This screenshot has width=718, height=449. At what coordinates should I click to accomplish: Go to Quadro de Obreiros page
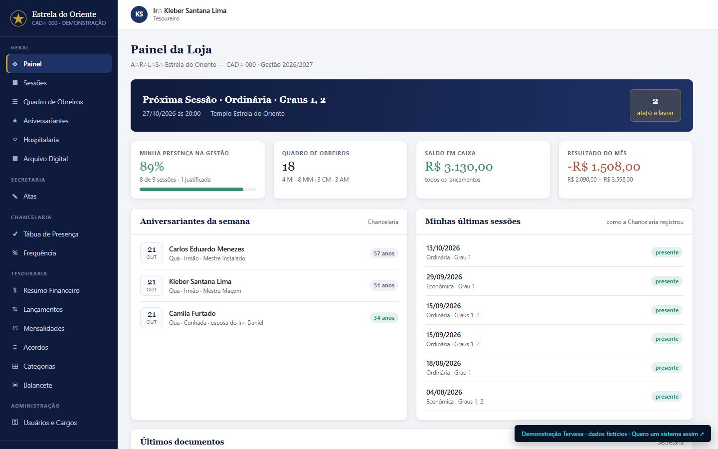(x=59, y=102)
